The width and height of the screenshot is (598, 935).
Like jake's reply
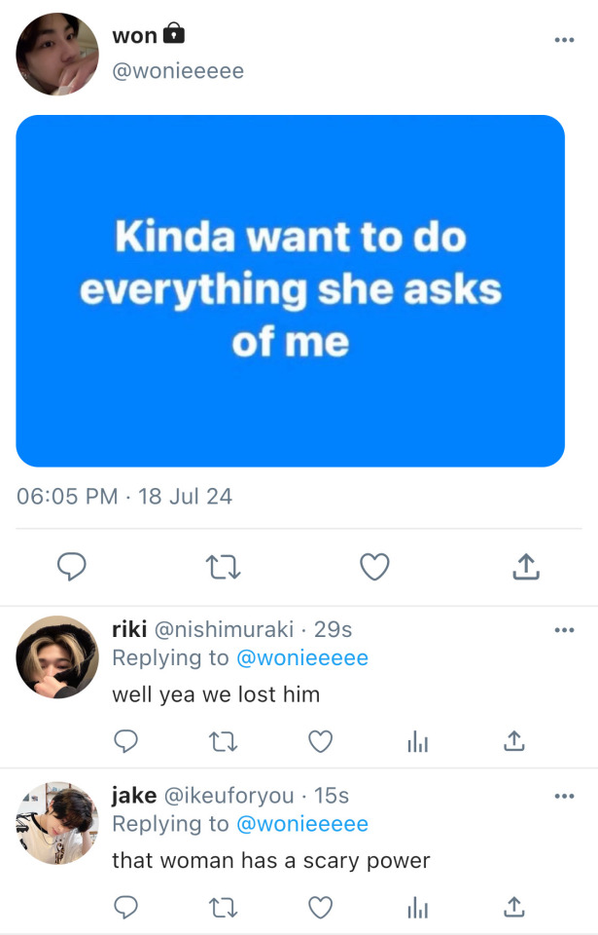coord(320,908)
